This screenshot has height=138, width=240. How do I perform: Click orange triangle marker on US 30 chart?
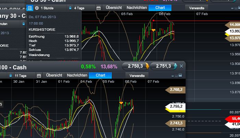(153, 30)
